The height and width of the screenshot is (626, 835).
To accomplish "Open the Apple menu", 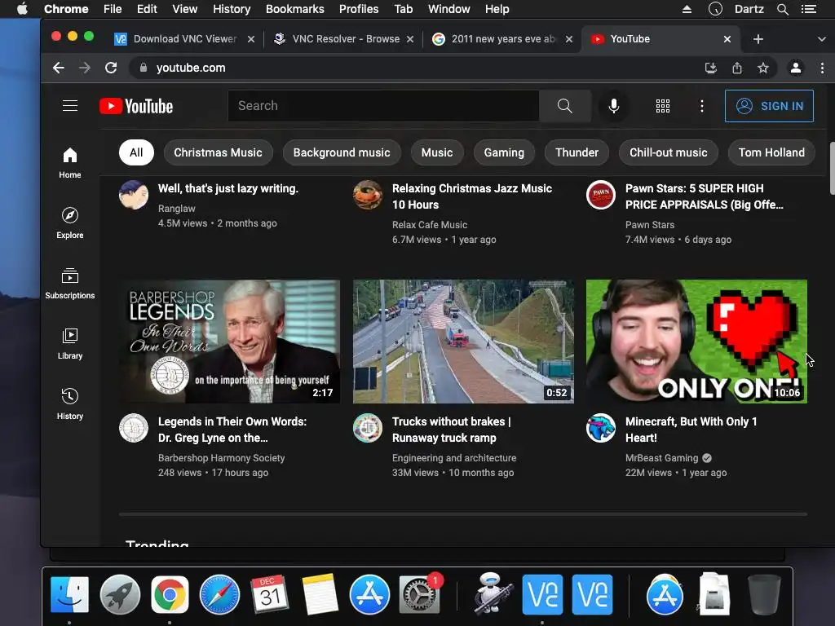I will point(22,9).
